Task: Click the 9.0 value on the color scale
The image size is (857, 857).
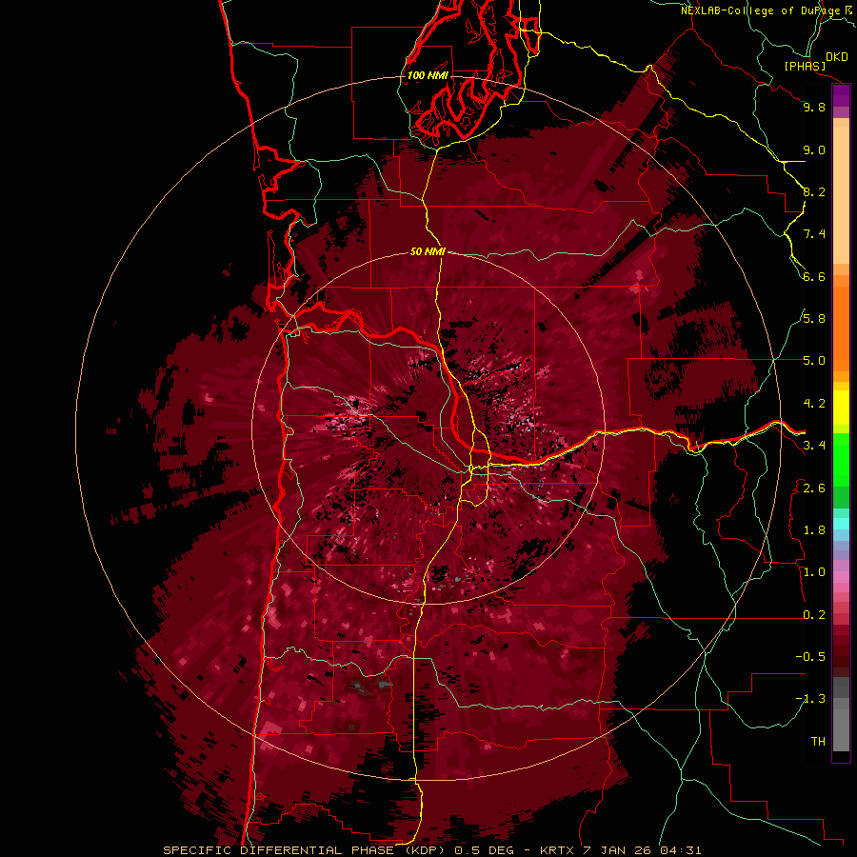Action: [814, 149]
